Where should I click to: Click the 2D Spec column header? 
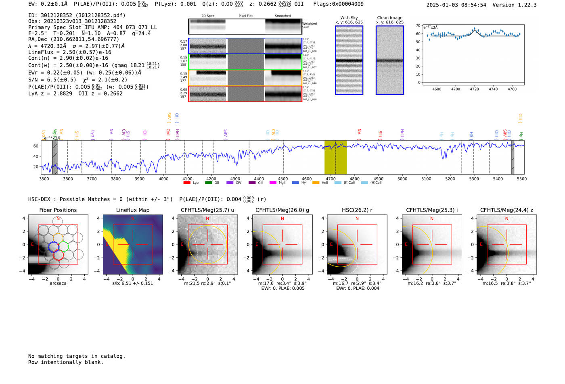coord(208,16)
